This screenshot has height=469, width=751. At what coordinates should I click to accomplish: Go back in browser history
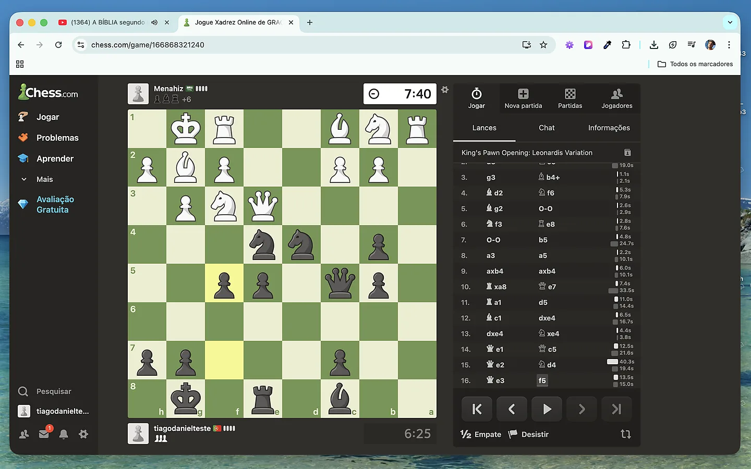click(x=21, y=45)
